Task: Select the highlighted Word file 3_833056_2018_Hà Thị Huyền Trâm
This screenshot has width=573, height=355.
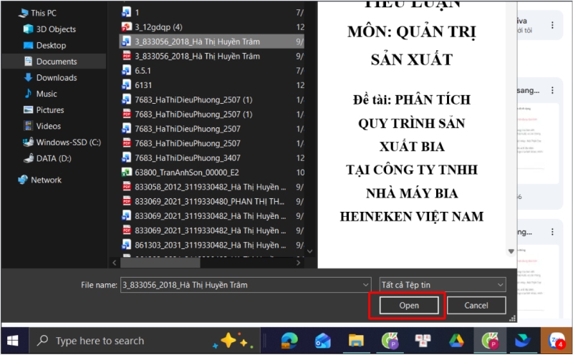Action: point(212,42)
